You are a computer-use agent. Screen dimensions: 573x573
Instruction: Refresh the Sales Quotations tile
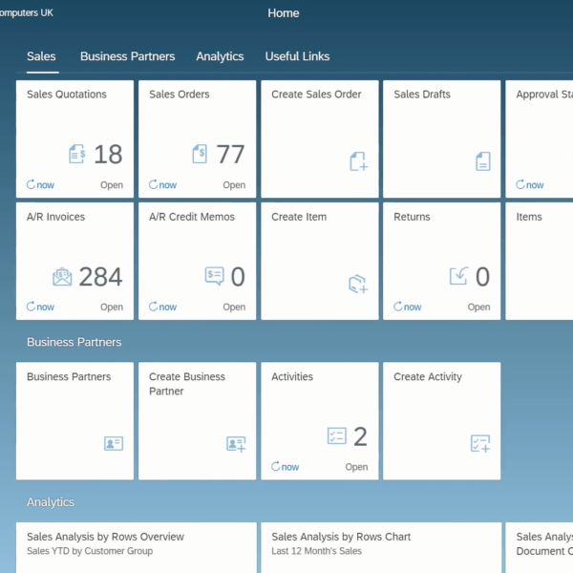40,184
